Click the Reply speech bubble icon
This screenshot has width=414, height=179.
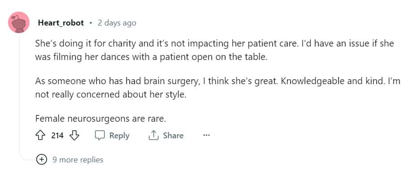[100, 136]
